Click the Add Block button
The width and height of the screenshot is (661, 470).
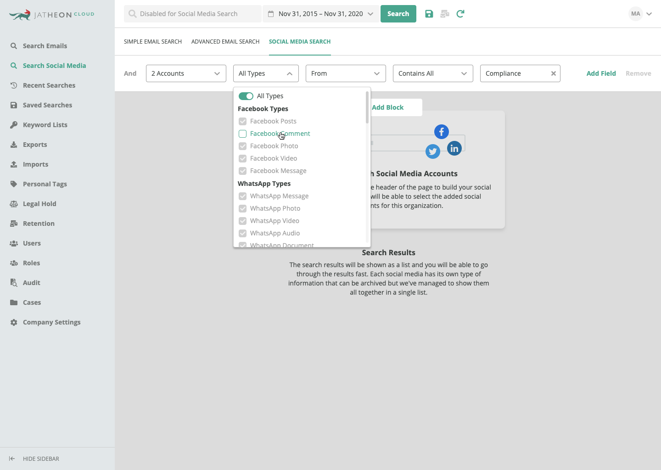tap(388, 107)
